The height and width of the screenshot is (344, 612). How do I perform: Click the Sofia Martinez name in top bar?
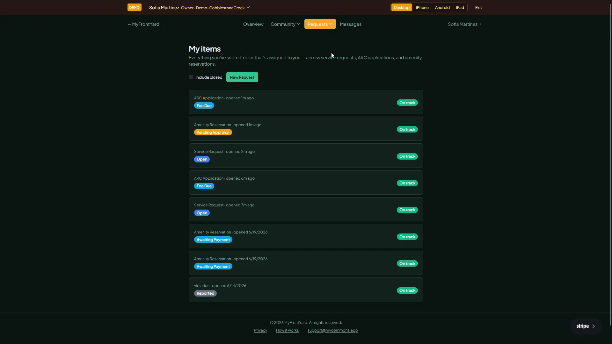(164, 7)
